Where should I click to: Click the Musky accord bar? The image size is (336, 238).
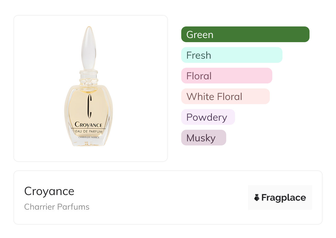click(x=204, y=138)
